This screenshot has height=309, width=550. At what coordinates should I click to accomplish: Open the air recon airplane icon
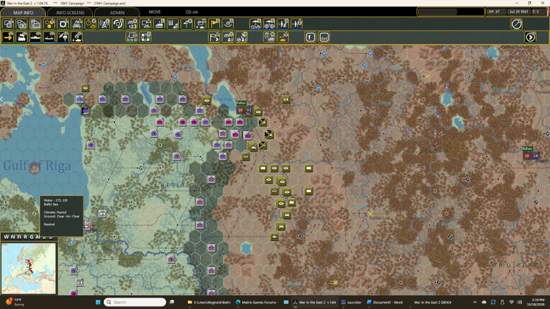pyautogui.click(x=255, y=24)
